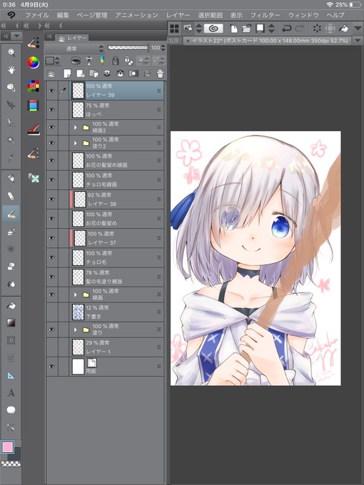Open the command bar overflow arrow

(358, 29)
